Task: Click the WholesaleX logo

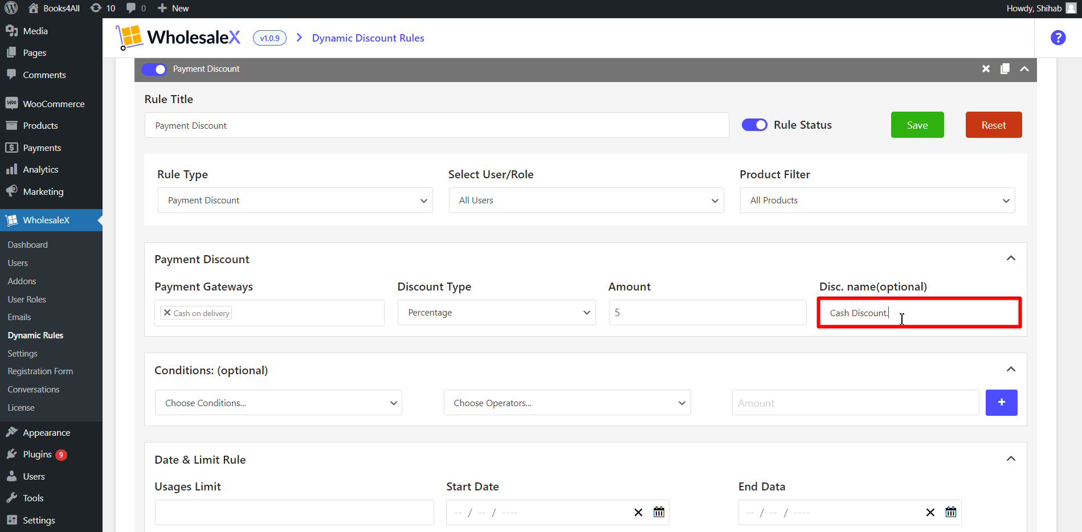Action: pyautogui.click(x=178, y=38)
